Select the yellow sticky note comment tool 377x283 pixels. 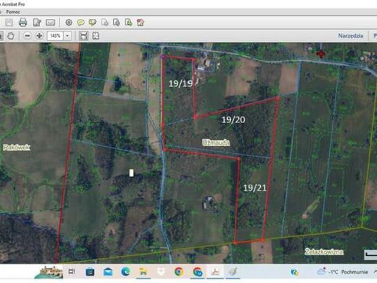coord(80,22)
